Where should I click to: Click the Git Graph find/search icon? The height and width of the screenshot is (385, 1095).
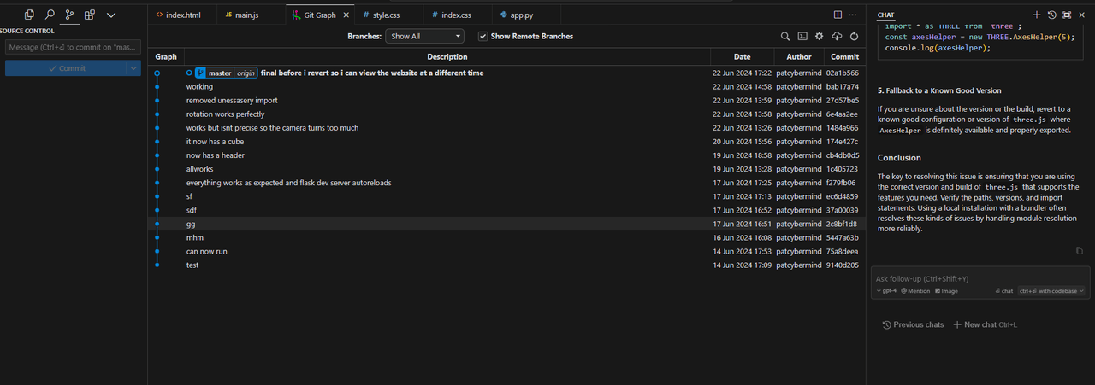tap(785, 37)
